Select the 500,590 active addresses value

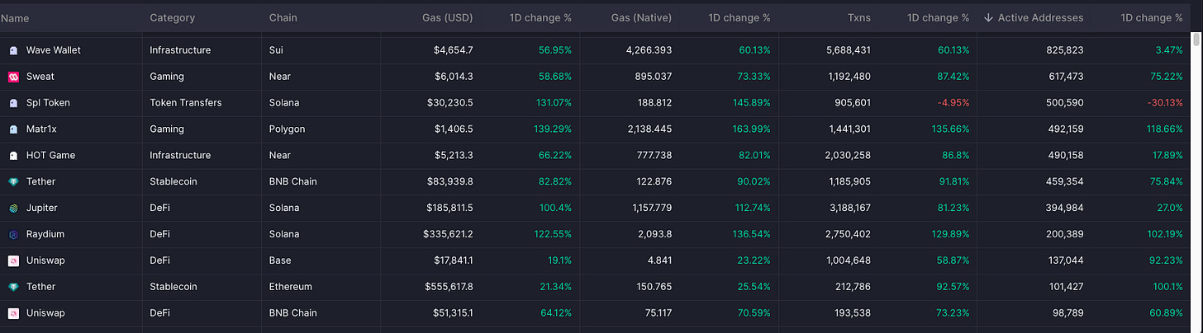click(x=1064, y=103)
